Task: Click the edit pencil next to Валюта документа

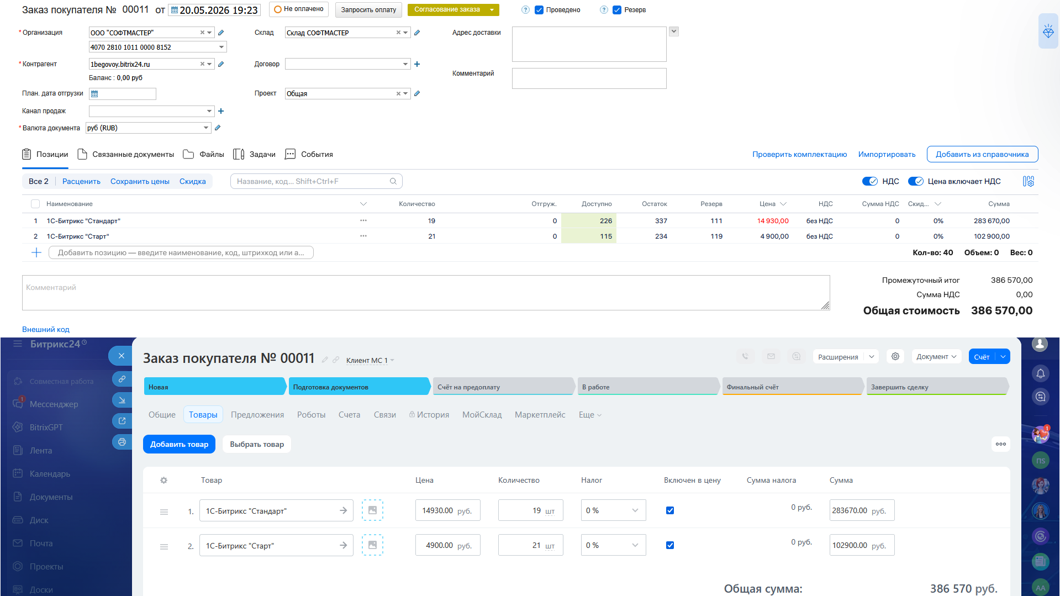Action: (x=218, y=128)
